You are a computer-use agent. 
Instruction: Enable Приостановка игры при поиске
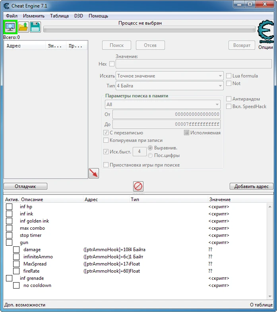(106, 165)
